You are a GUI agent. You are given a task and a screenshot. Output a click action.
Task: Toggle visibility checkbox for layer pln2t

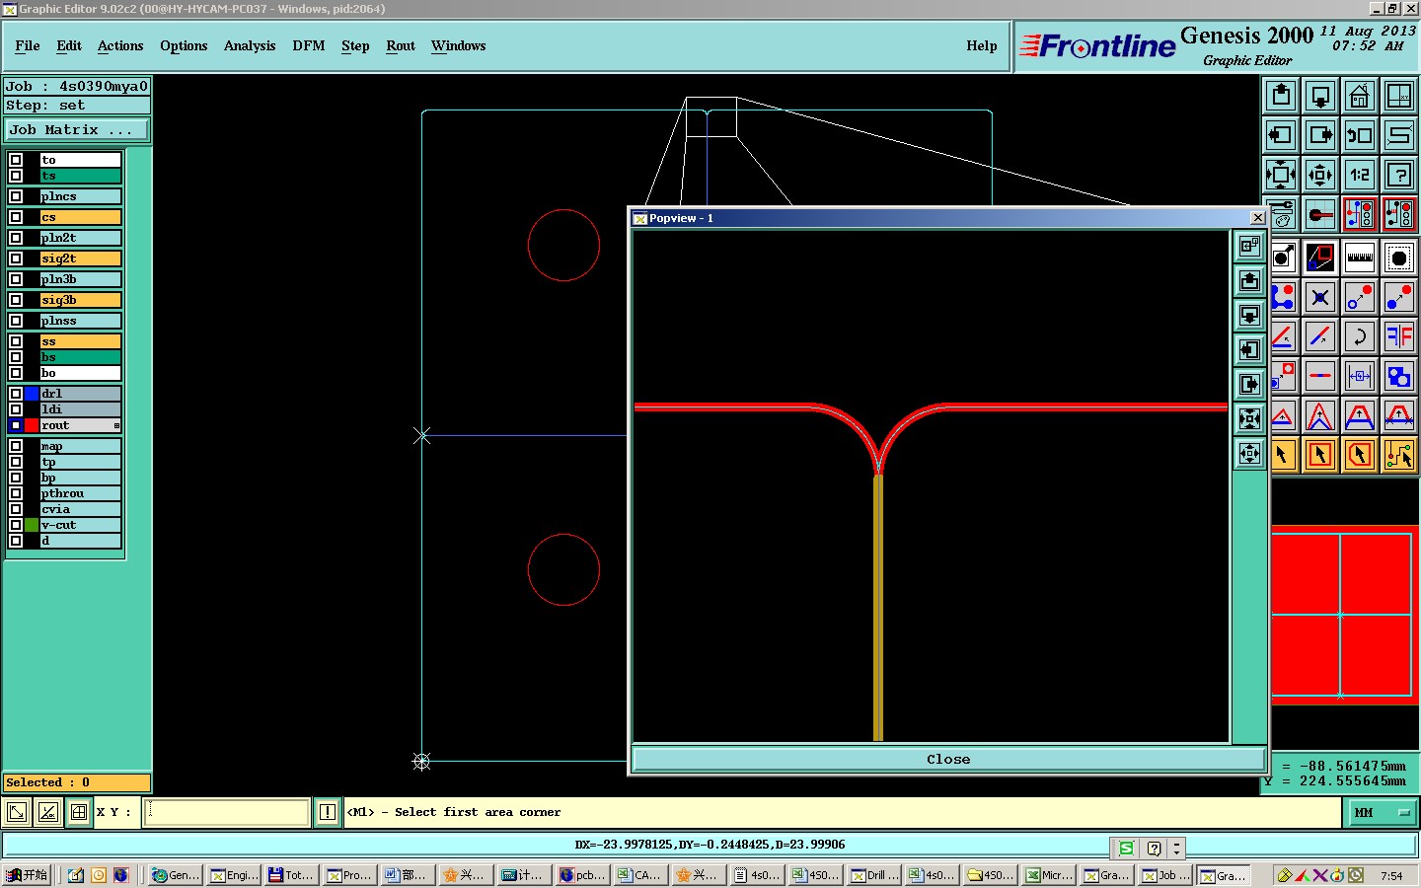(x=16, y=238)
